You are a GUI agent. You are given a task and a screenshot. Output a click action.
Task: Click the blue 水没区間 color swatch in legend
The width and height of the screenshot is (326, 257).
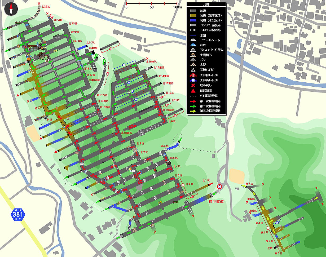pos(193,20)
